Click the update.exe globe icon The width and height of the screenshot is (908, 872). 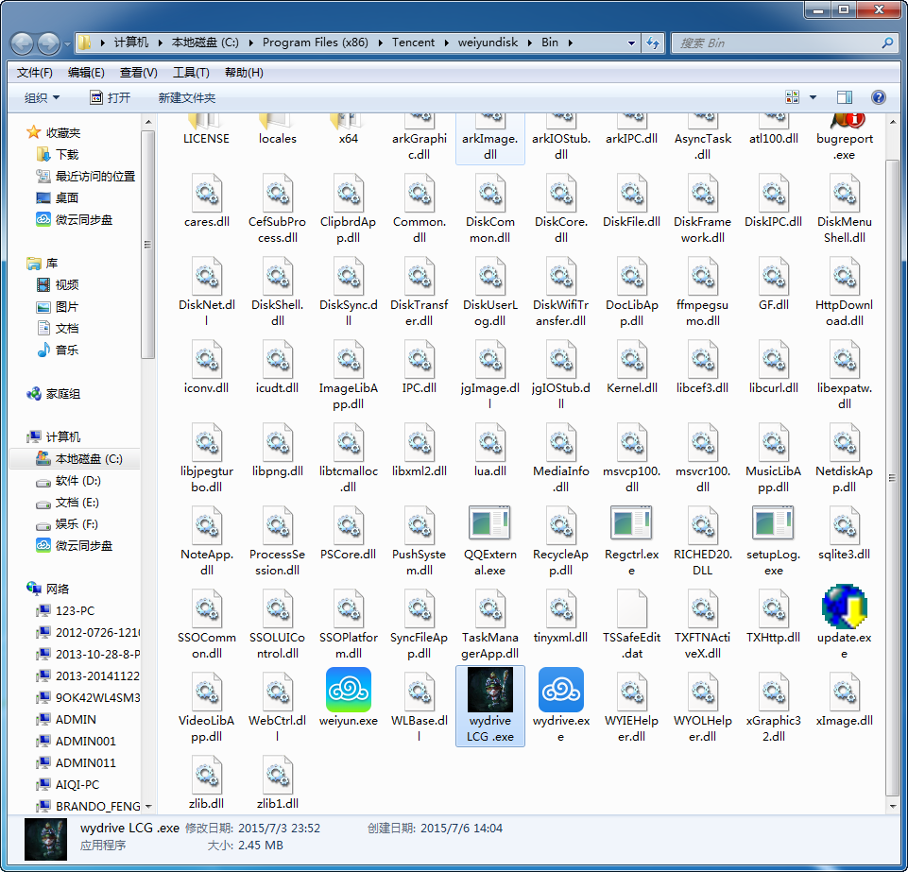(844, 607)
